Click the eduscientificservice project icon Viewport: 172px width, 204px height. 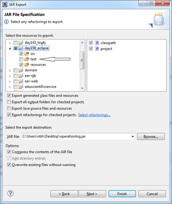pyautogui.click(x=21, y=87)
